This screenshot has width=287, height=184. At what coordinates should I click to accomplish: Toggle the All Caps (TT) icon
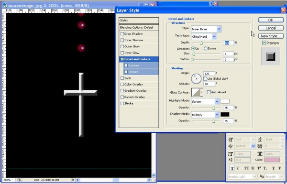point(246,168)
